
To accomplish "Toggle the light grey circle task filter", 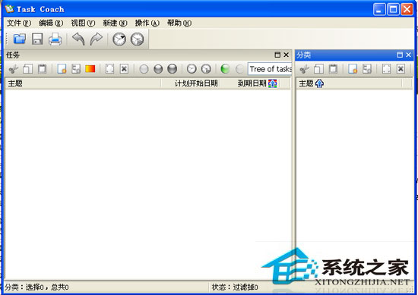I will (144, 69).
